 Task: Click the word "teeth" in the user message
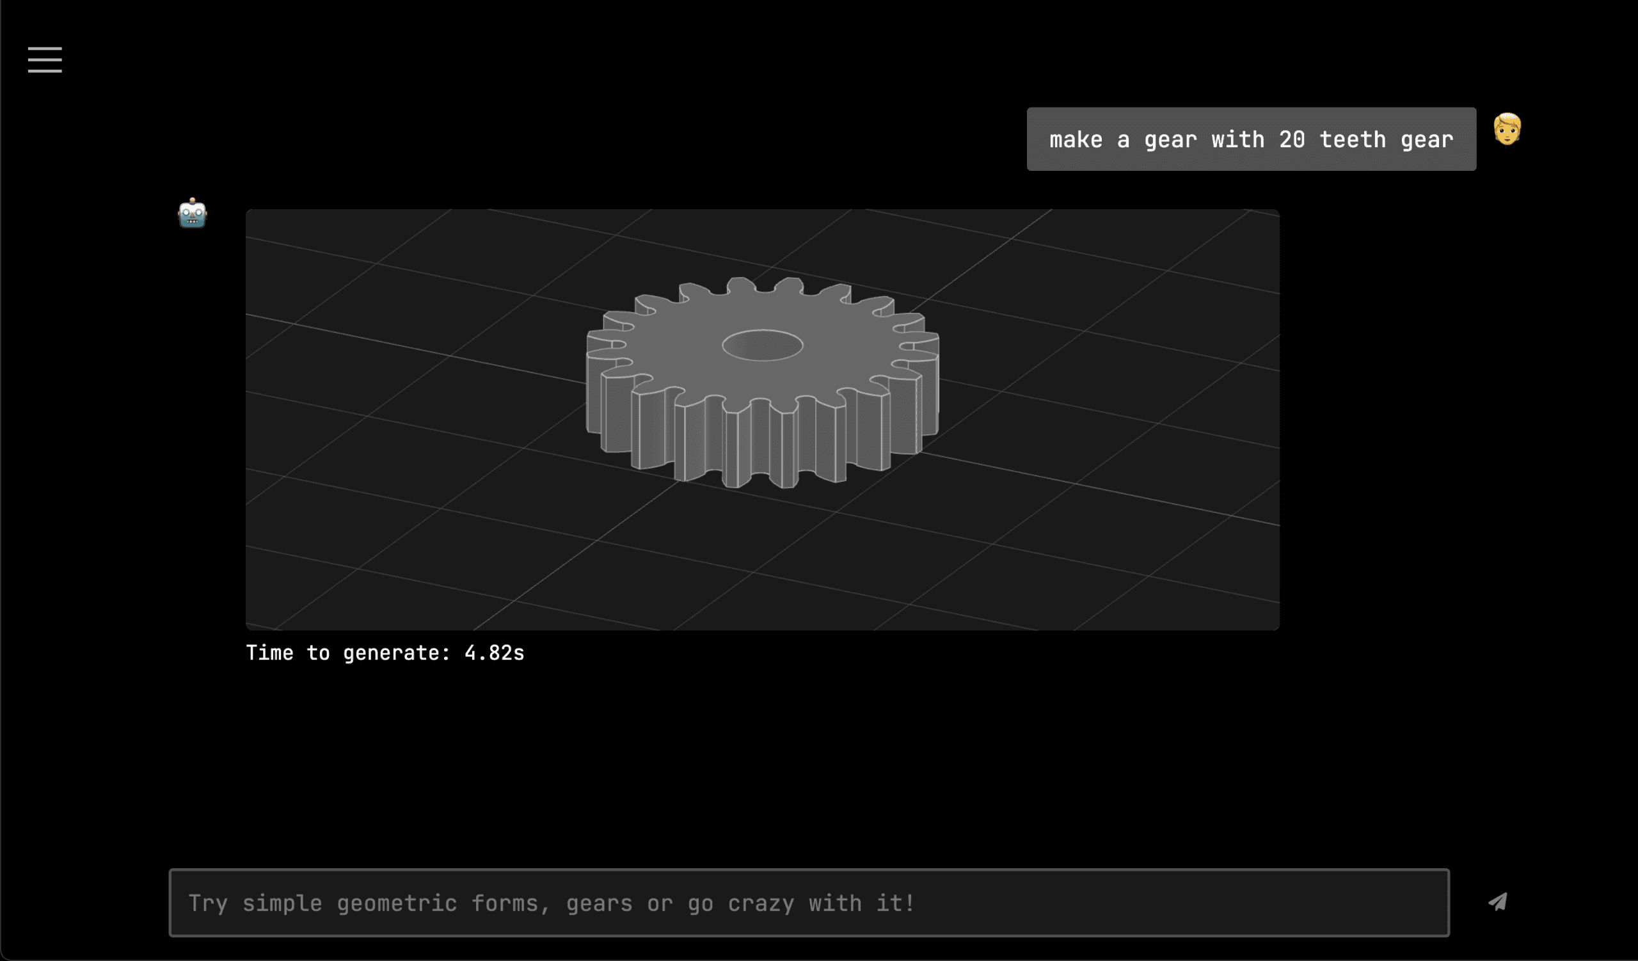click(x=1353, y=139)
